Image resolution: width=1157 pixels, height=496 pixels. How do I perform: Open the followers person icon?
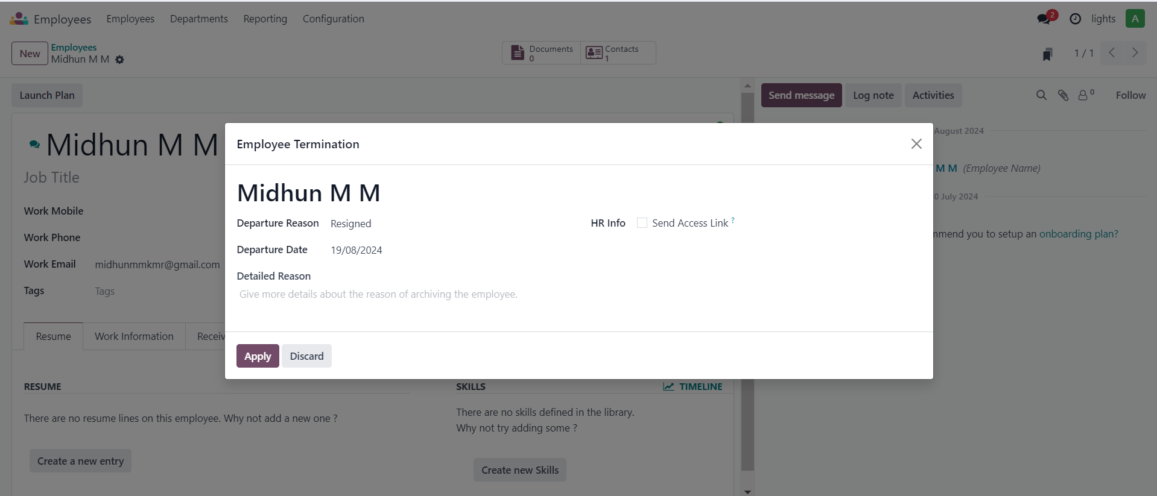[x=1086, y=95]
